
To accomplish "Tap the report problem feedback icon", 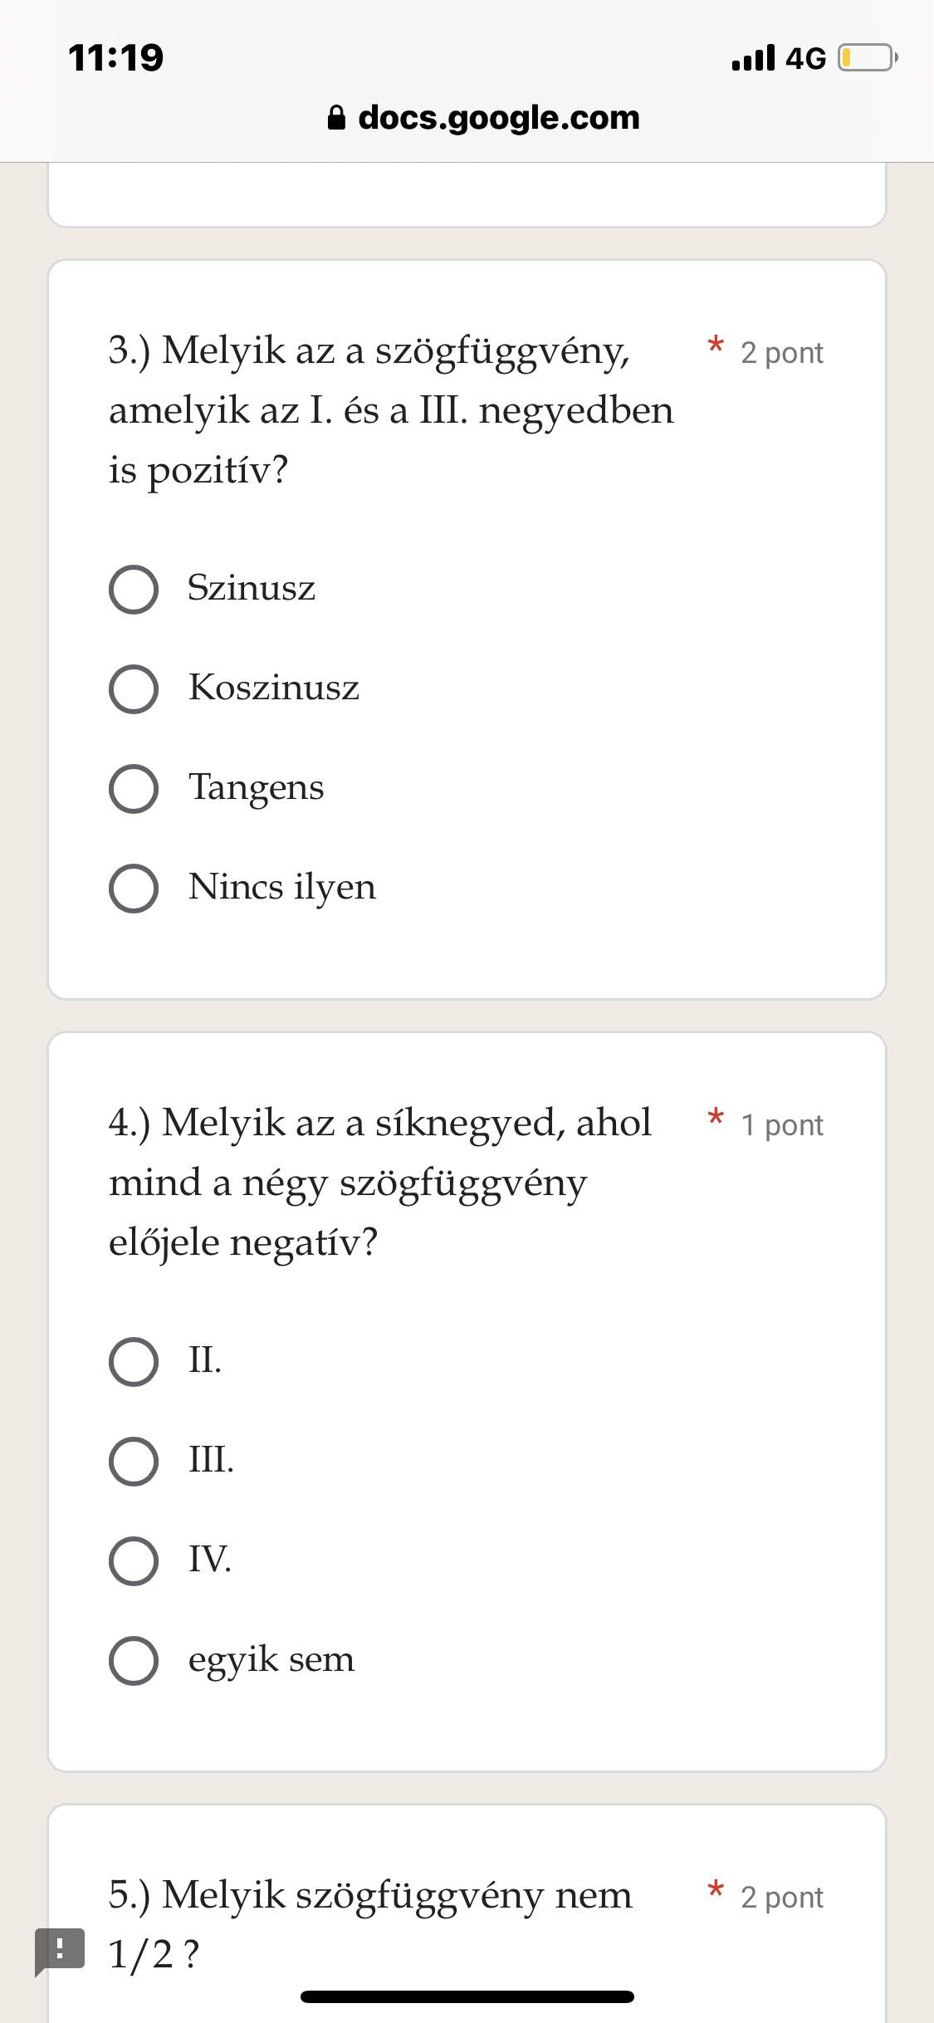I will tap(60, 1951).
